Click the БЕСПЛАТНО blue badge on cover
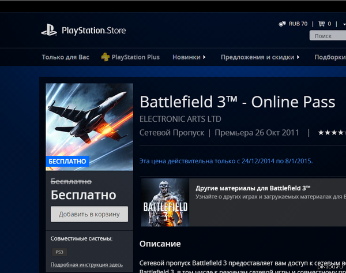The width and height of the screenshot is (346, 273). coord(67,161)
